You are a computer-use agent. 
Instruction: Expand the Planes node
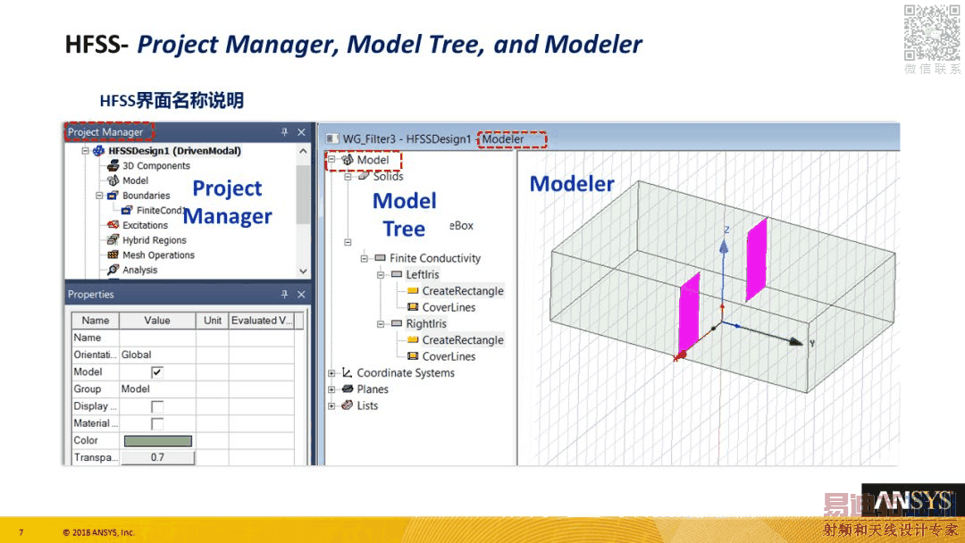(x=331, y=389)
